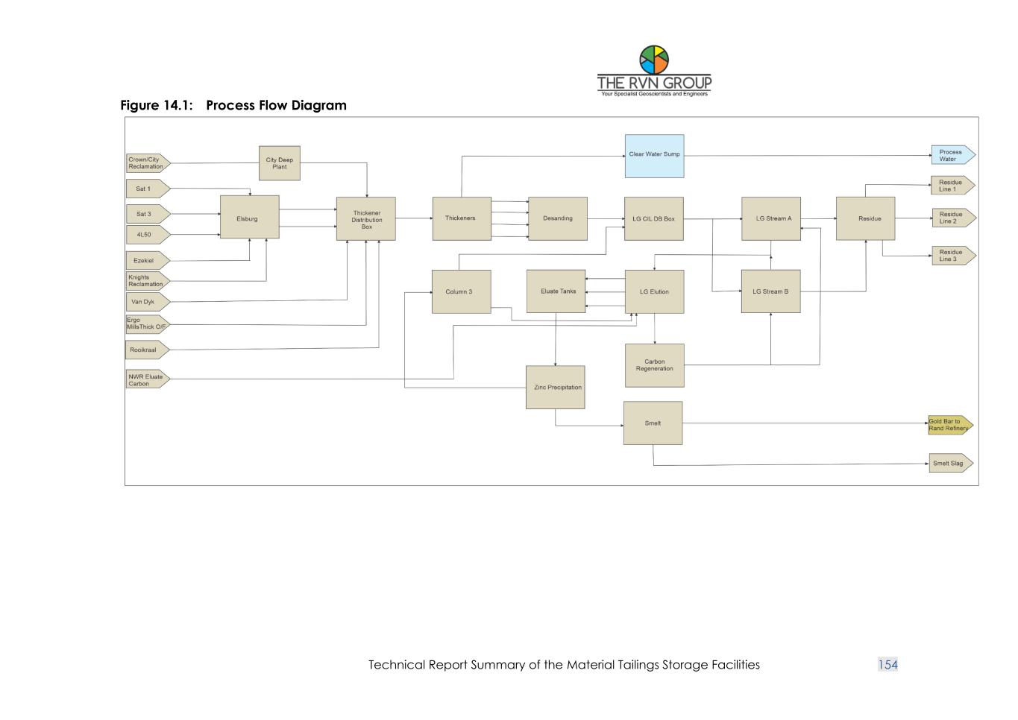Click the RVN Group circular logo
Viewport: 1018px width, 720px height.
click(x=654, y=60)
